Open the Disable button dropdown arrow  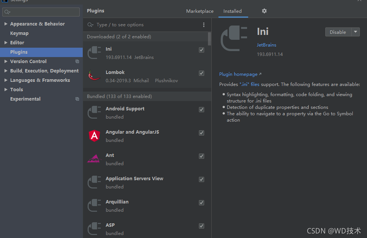(x=356, y=32)
